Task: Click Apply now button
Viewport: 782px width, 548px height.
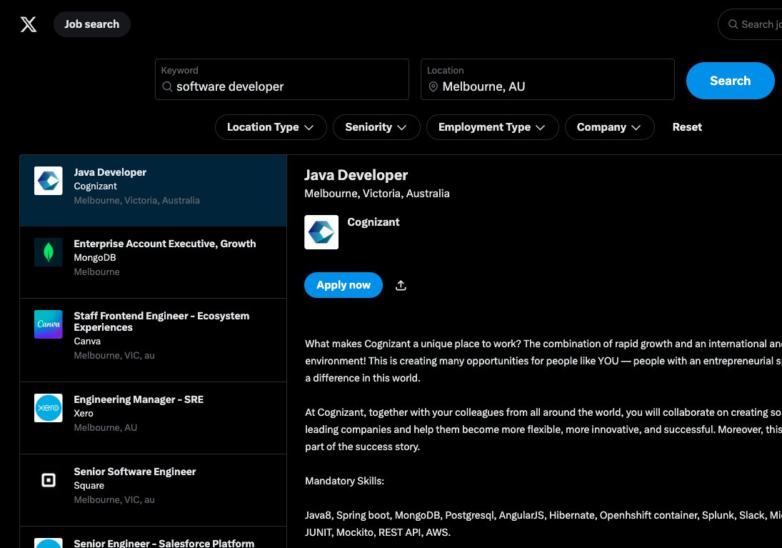Action: pos(343,285)
